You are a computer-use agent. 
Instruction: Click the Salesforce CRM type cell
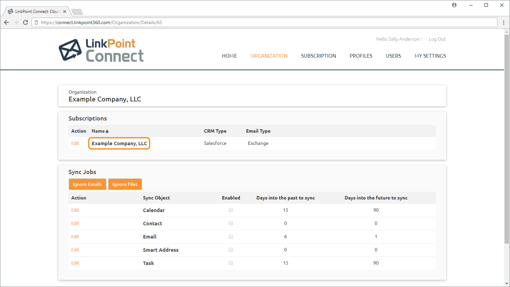tap(215, 143)
